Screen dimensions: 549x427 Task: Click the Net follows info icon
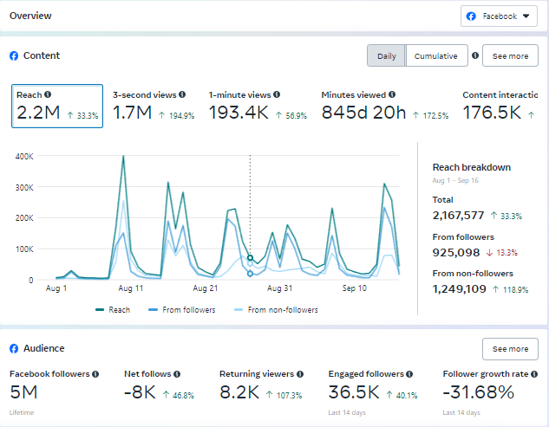(177, 374)
